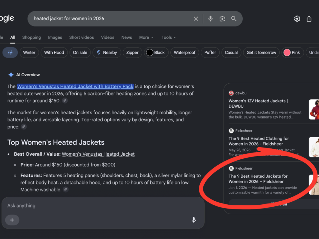The width and height of the screenshot is (319, 239).
Task: Open The 9 Best Heated Clothing for Women result
Action: point(259,141)
